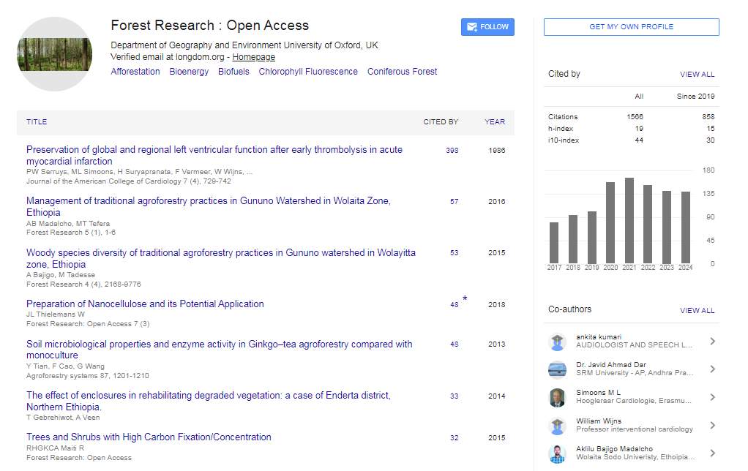Click Get My Own Profile button
748x471 pixels.
(x=631, y=27)
